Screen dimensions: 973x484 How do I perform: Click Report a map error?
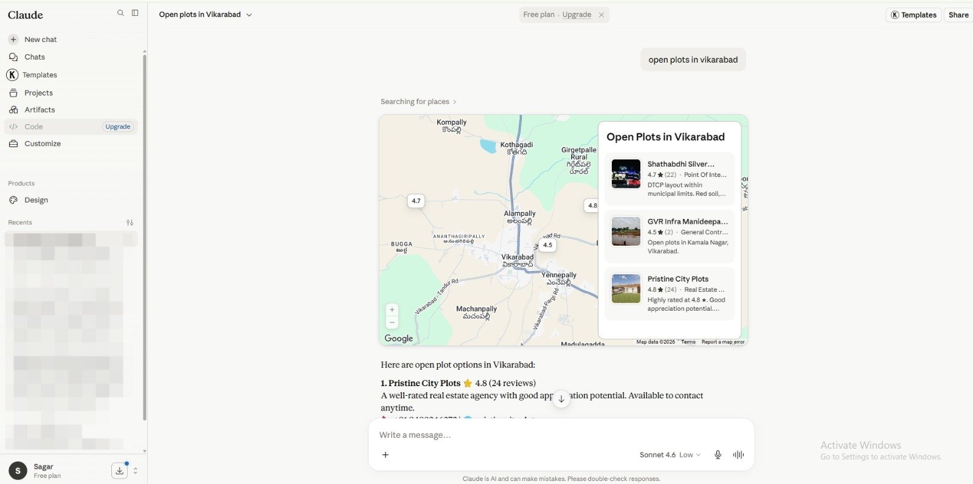pos(723,342)
